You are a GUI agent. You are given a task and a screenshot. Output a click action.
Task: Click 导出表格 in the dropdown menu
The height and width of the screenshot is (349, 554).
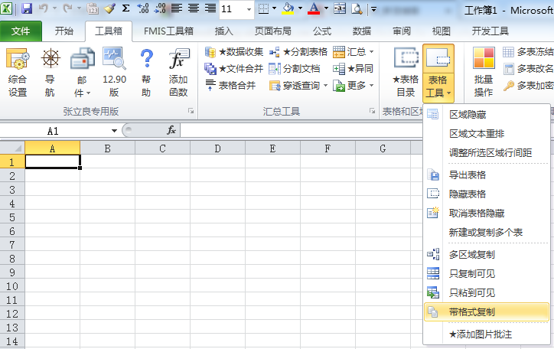[x=467, y=175]
